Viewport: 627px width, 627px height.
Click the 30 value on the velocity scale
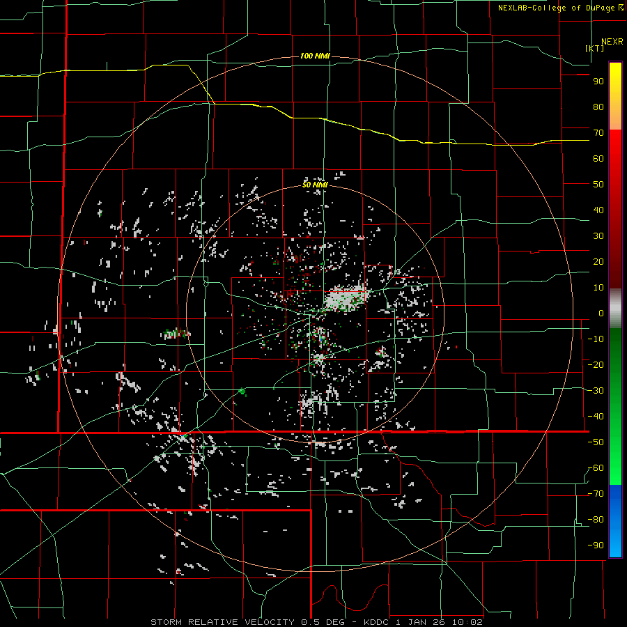(598, 236)
